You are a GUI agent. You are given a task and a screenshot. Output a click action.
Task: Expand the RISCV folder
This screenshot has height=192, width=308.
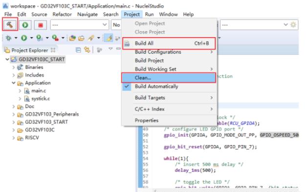pyautogui.click(x=13, y=138)
